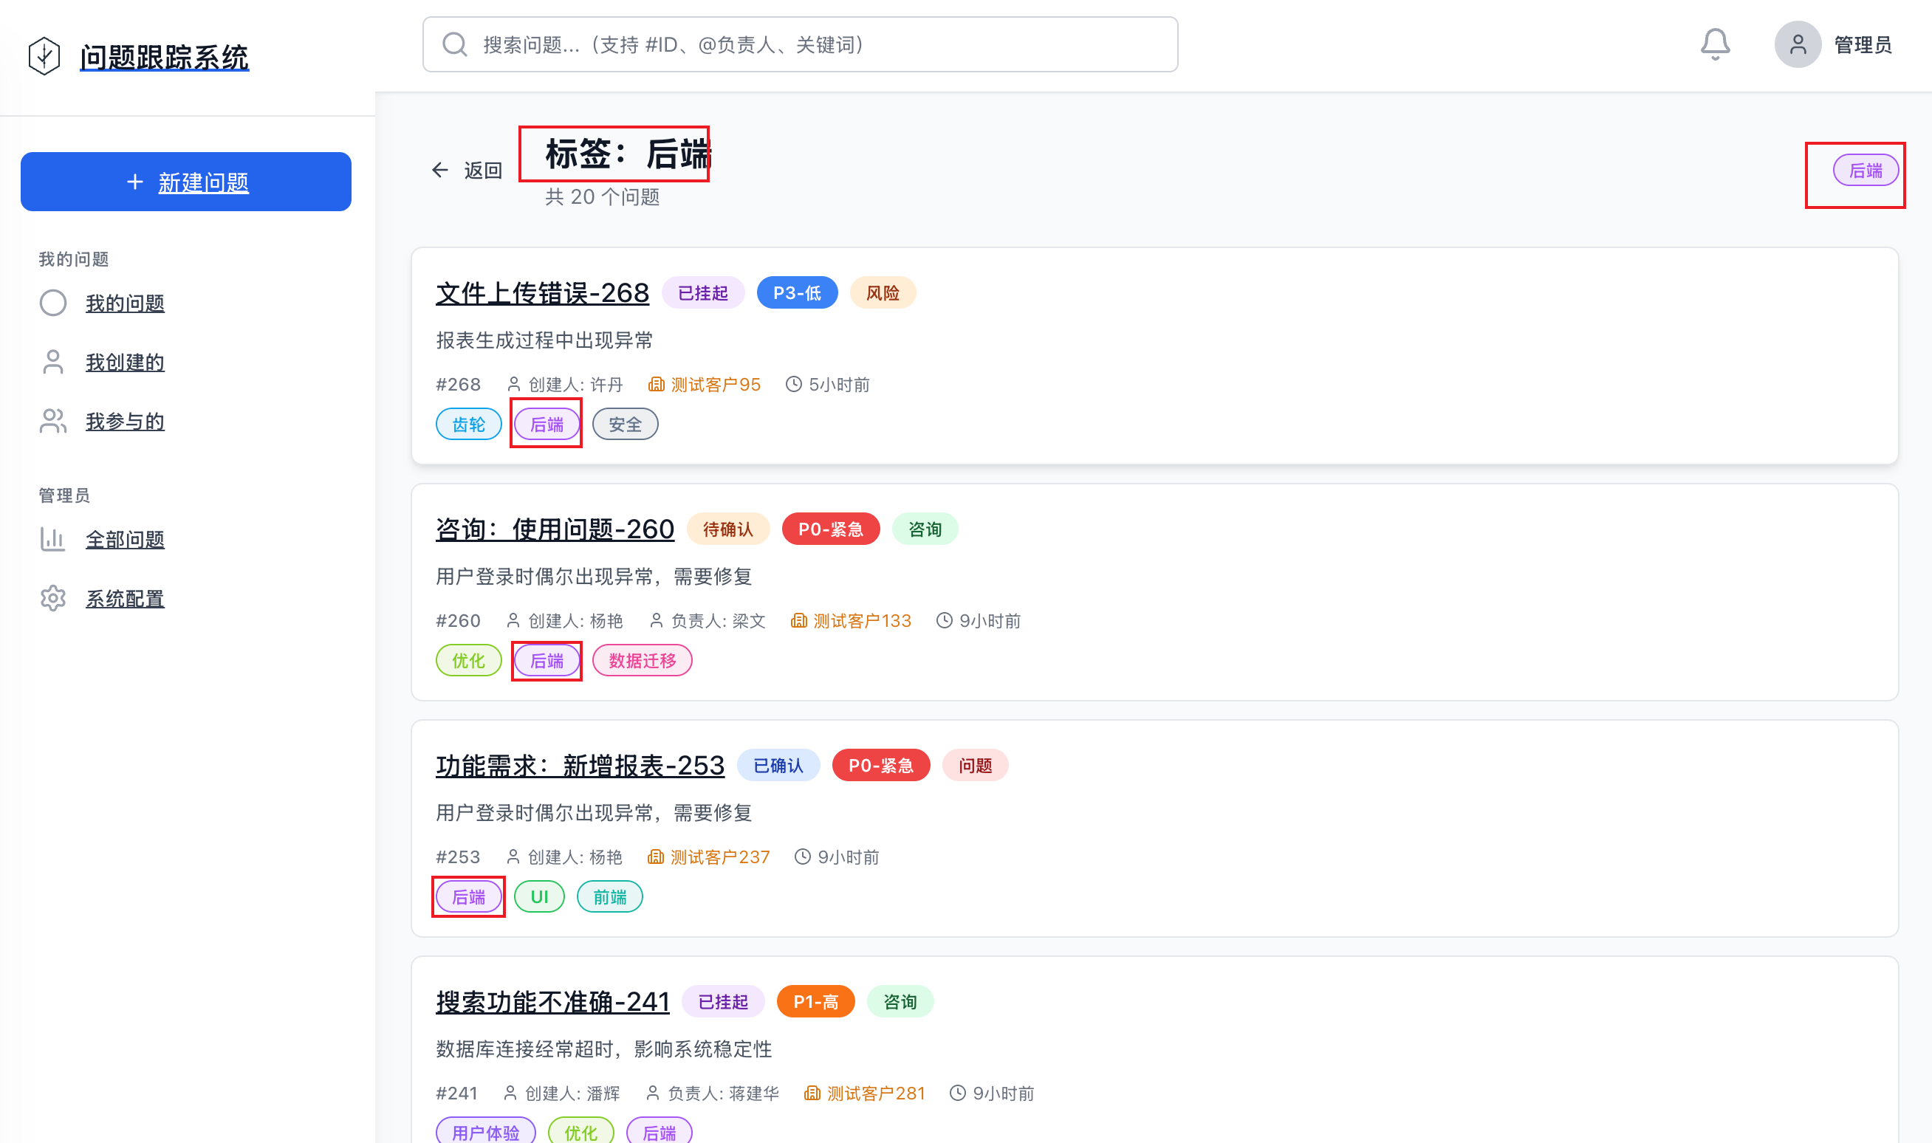Open the 我参与的 sidebar menu item
Viewport: 1932px width, 1143px height.
pos(125,422)
